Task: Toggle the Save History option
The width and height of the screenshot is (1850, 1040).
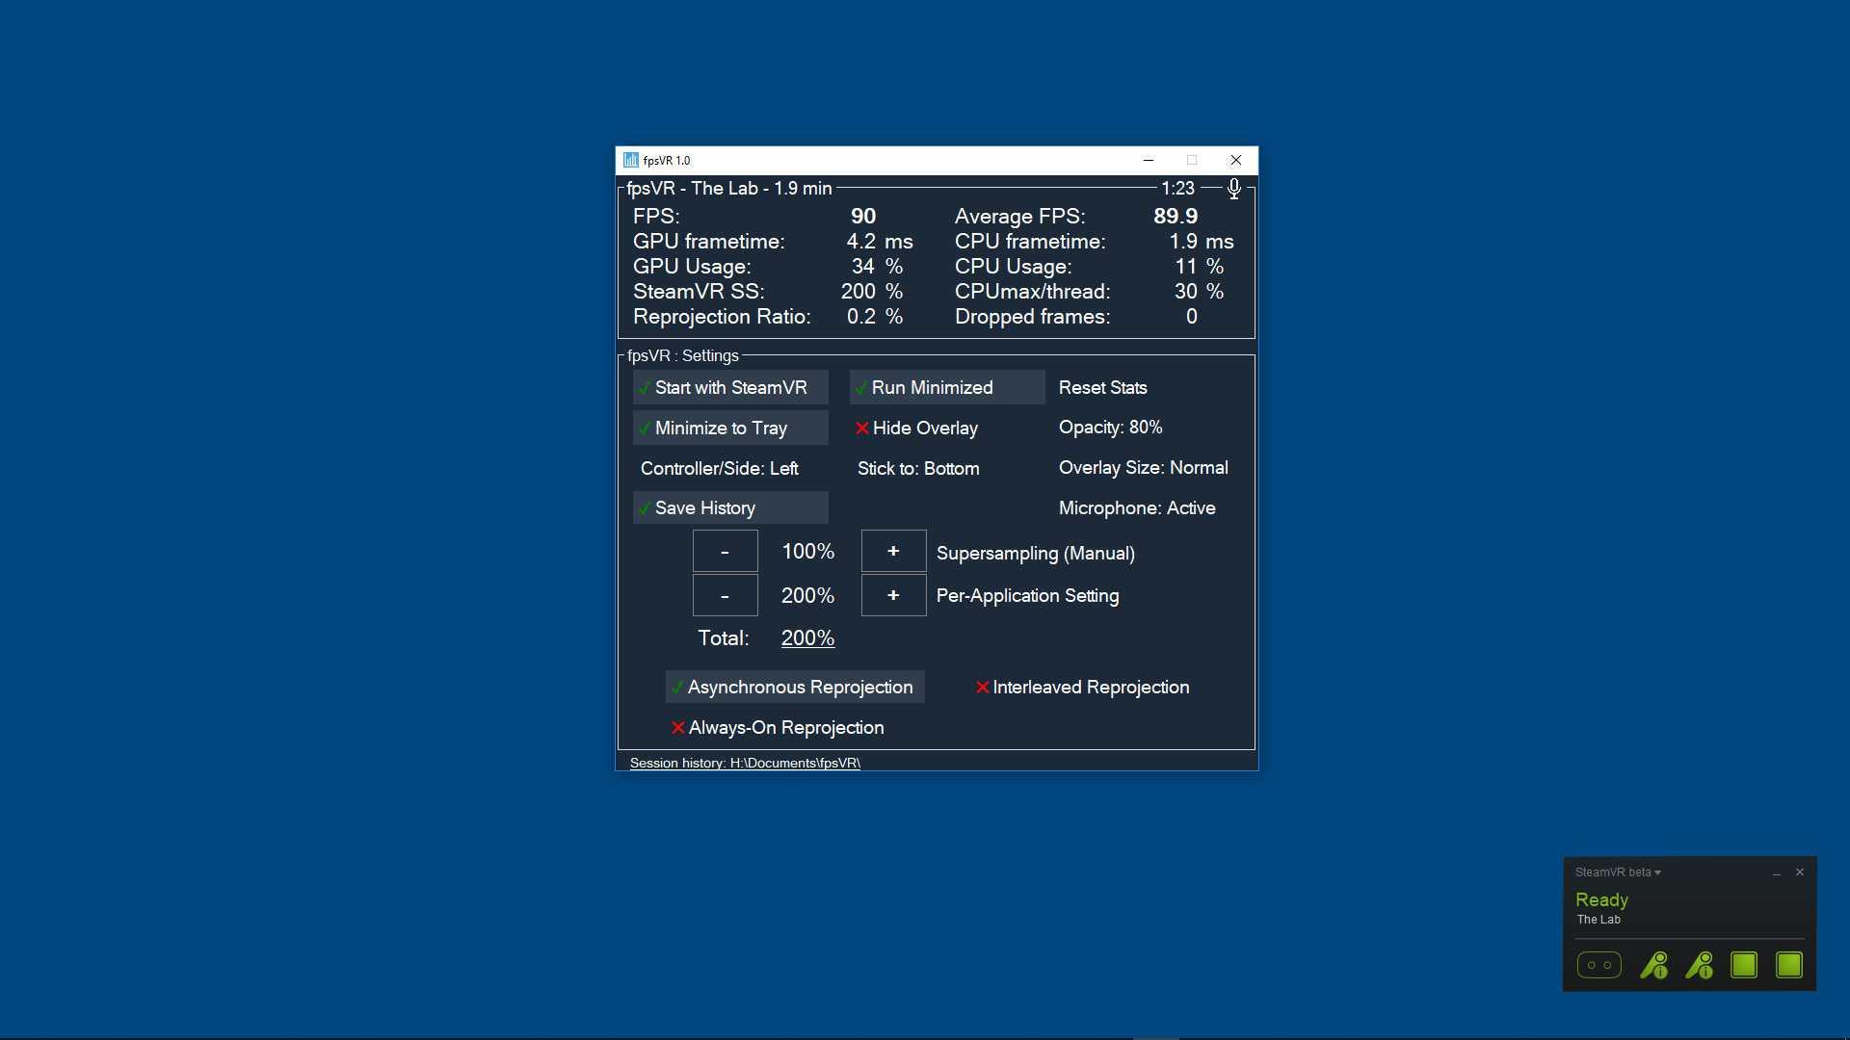Action: coord(730,507)
